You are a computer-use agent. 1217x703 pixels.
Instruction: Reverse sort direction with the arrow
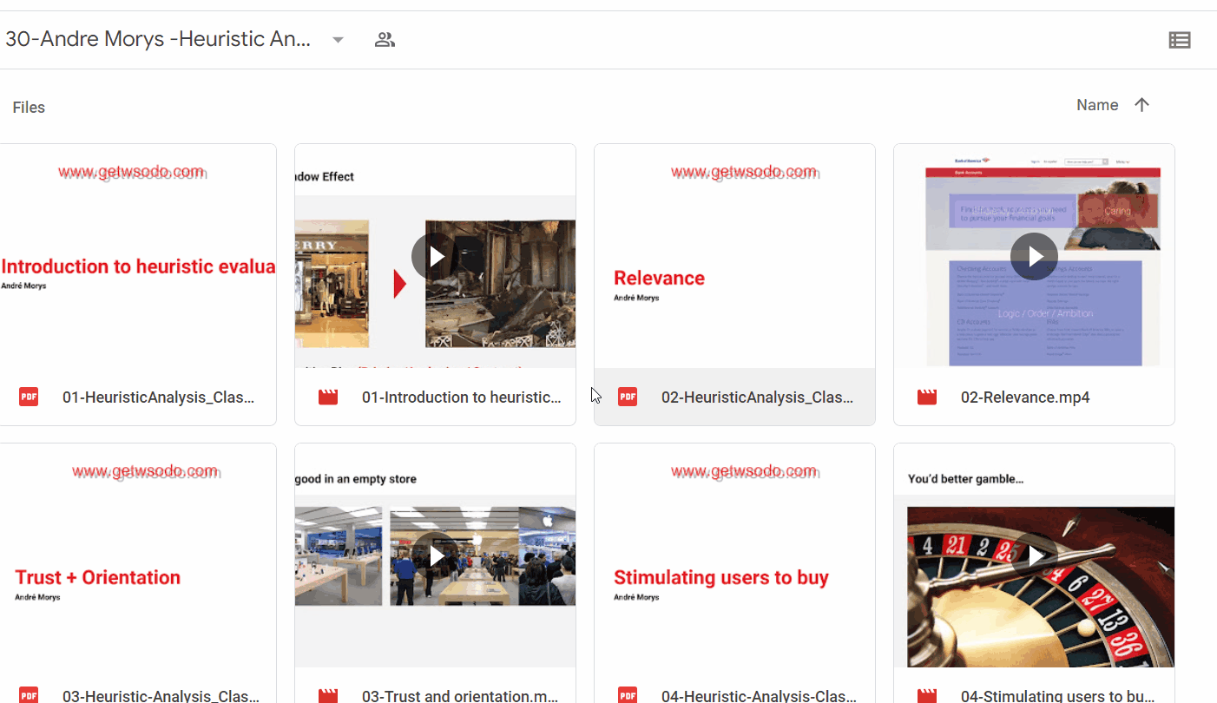click(1142, 105)
